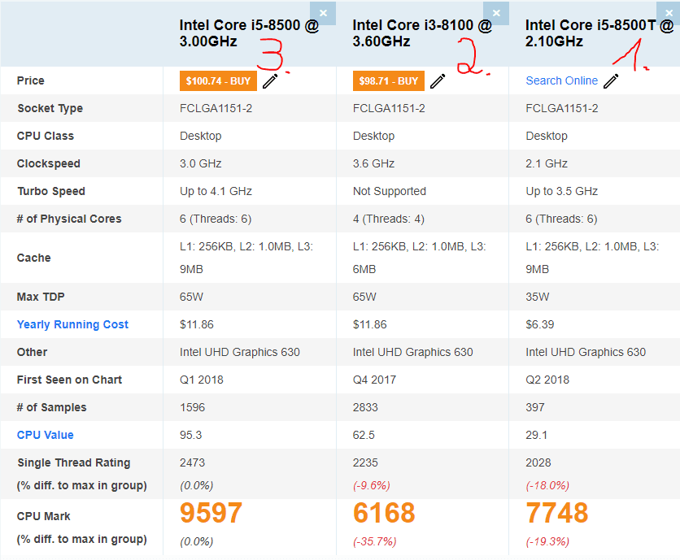The height and width of the screenshot is (560, 680).
Task: Click the 7748 CPU Mark score
Action: click(557, 513)
